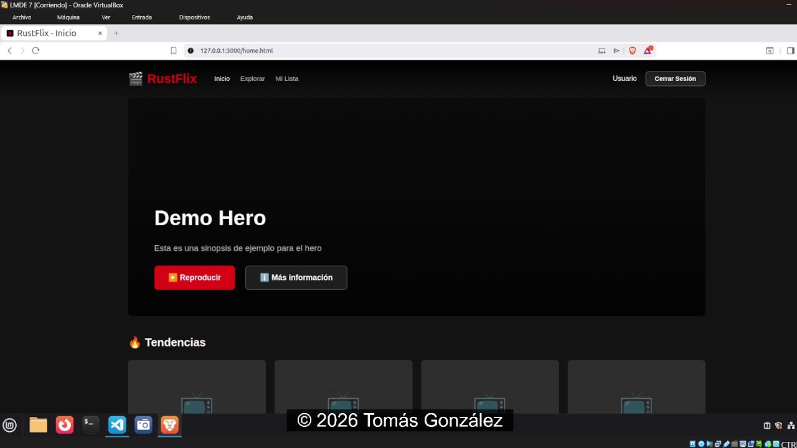Open the Ayuda menu

[x=245, y=17]
